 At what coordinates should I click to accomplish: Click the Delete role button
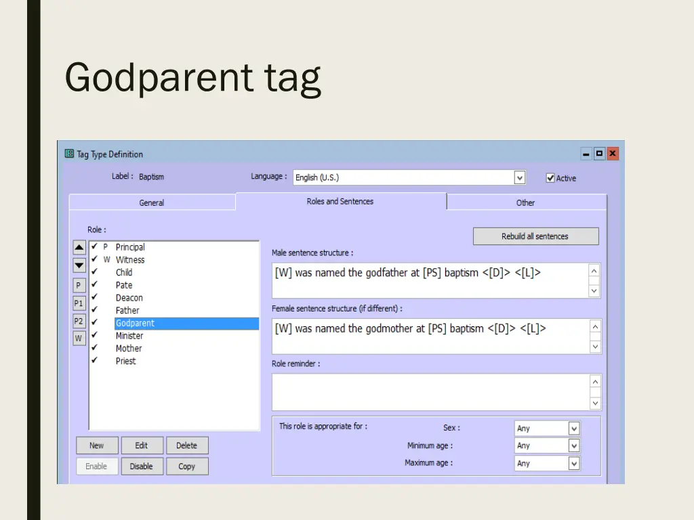click(x=187, y=446)
